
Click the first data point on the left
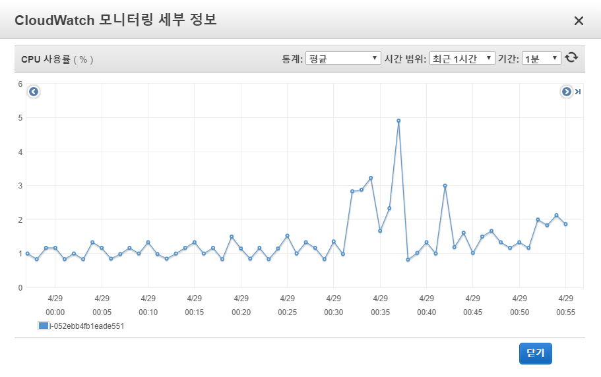27,253
